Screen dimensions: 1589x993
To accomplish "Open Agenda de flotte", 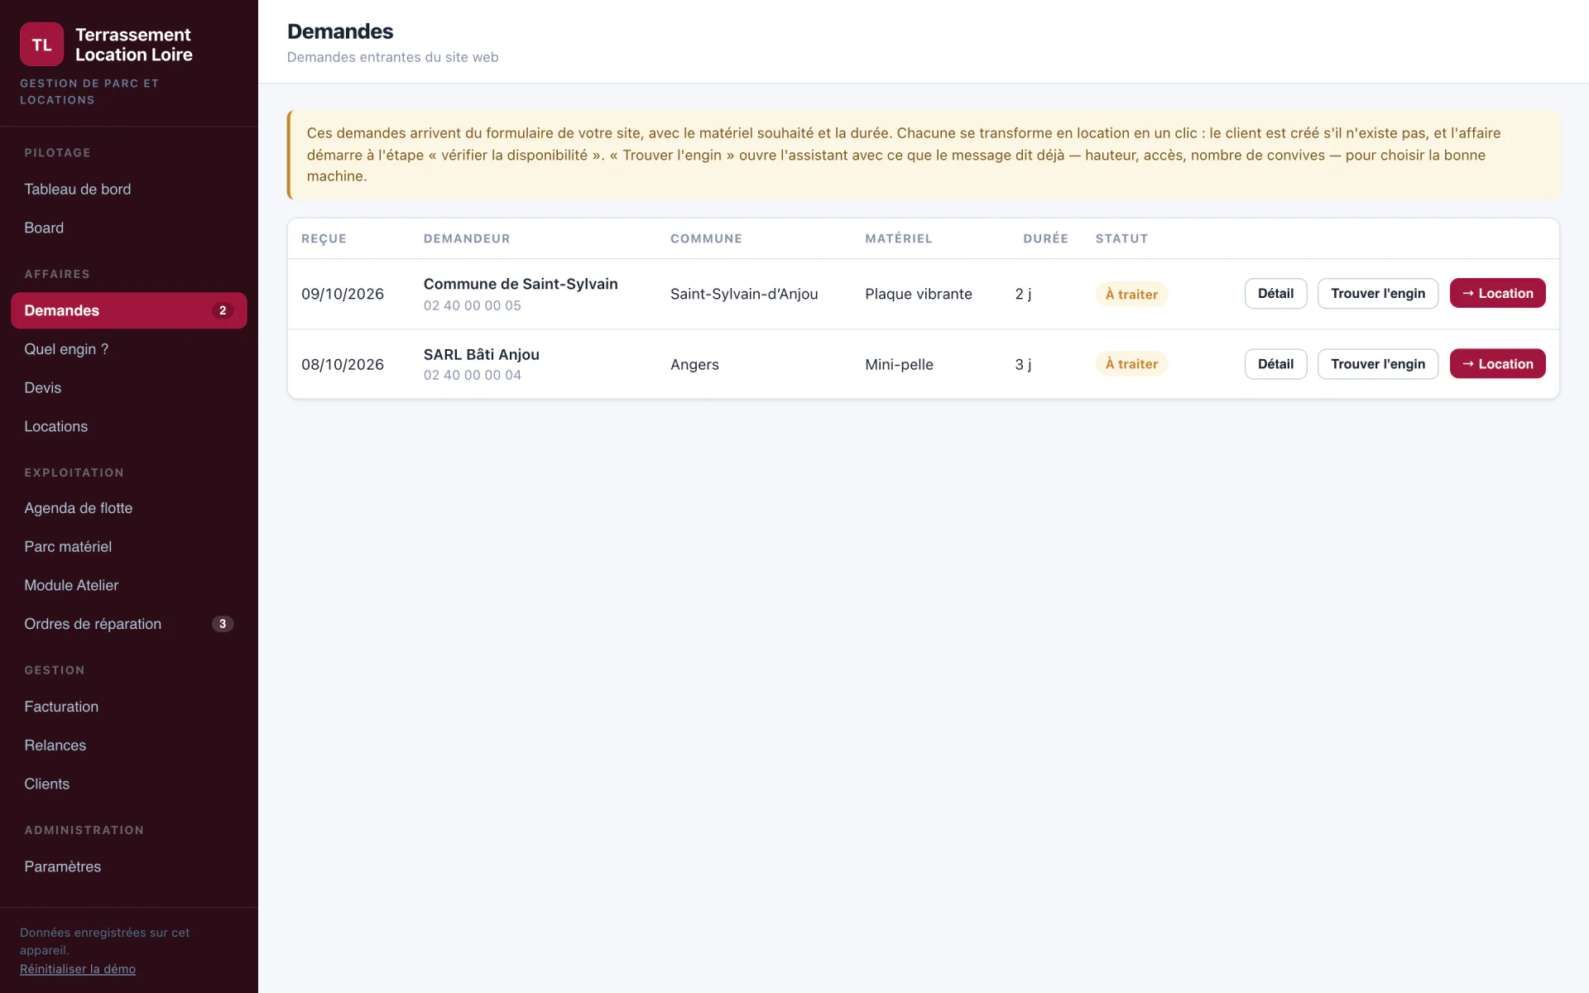I will (129, 508).
